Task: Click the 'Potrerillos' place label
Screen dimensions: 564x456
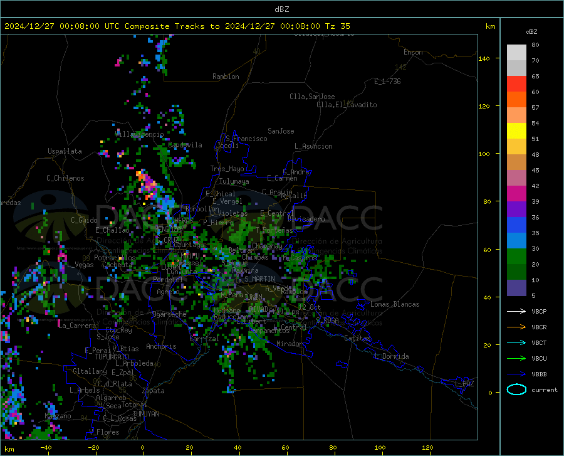Action: click(x=115, y=258)
